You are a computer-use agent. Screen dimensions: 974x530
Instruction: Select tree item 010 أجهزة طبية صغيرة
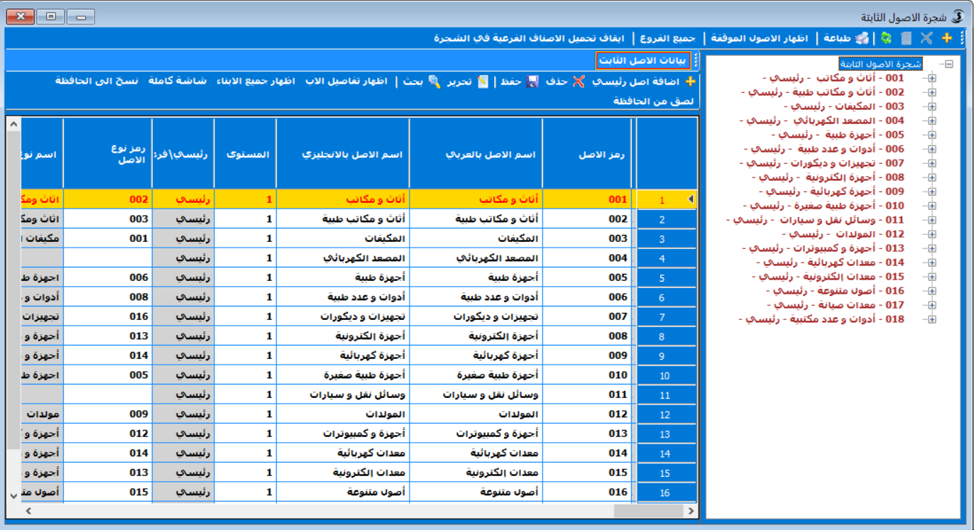[823, 206]
